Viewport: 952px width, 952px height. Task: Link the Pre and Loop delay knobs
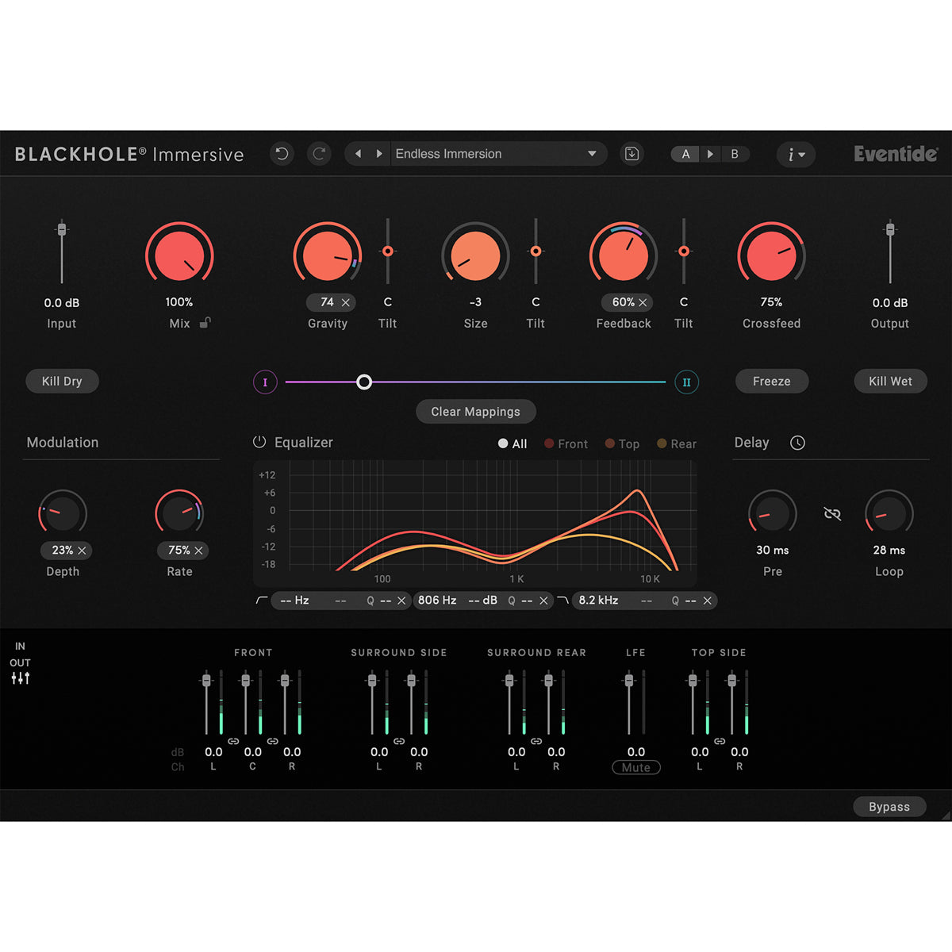[831, 513]
